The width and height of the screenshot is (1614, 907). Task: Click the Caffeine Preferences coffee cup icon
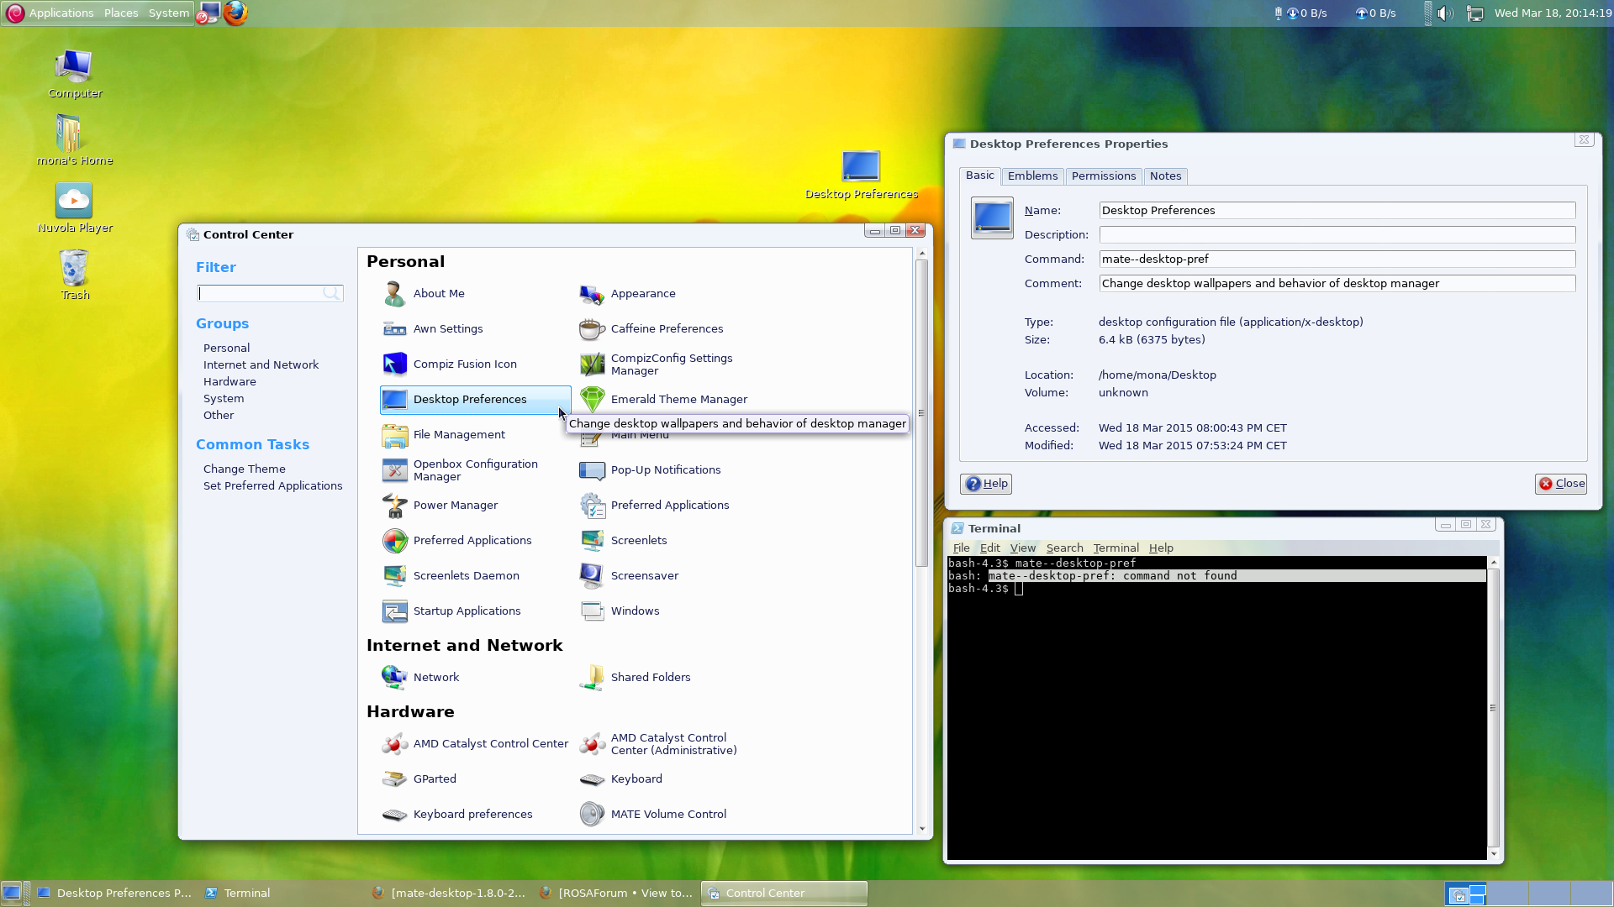[593, 329]
